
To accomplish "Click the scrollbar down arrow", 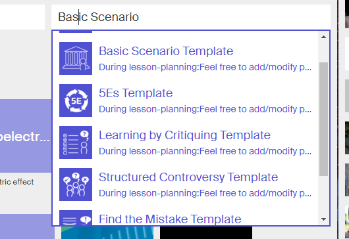I will 323,219.
